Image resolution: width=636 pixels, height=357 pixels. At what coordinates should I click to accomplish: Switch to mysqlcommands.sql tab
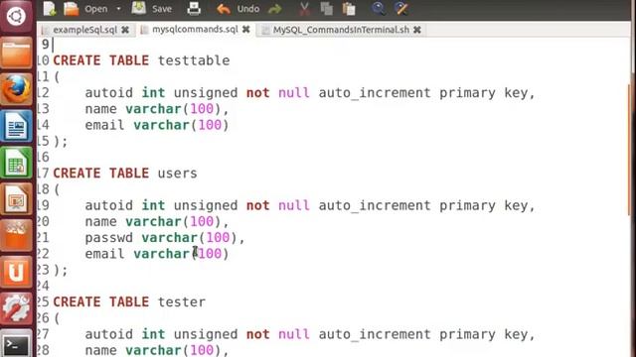[x=195, y=30]
